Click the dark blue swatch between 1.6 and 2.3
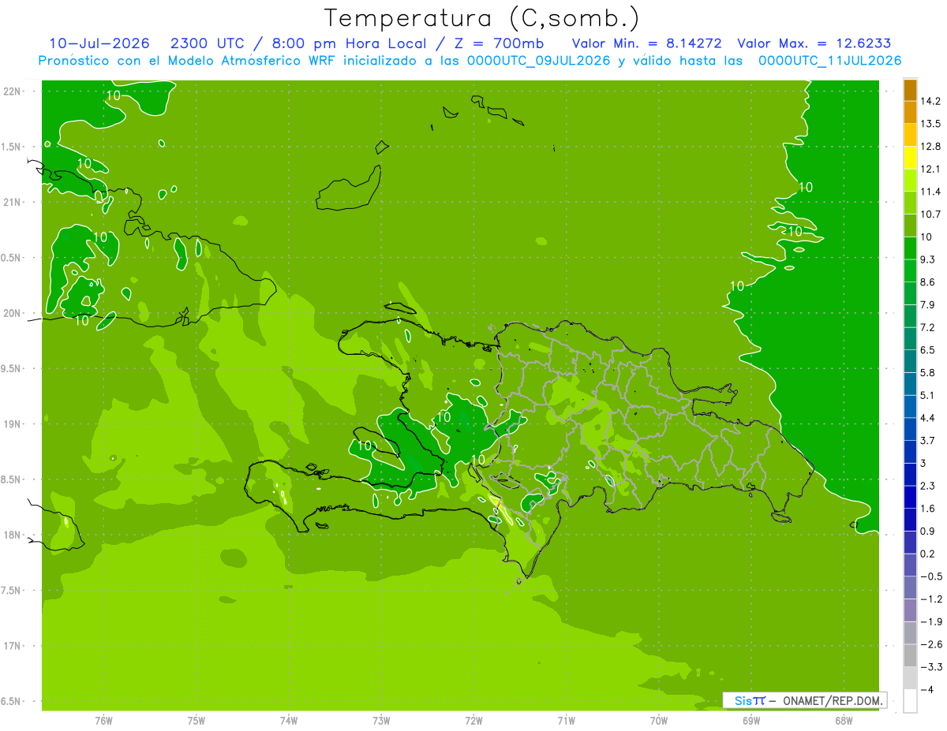The width and height of the screenshot is (947, 731). (910, 497)
